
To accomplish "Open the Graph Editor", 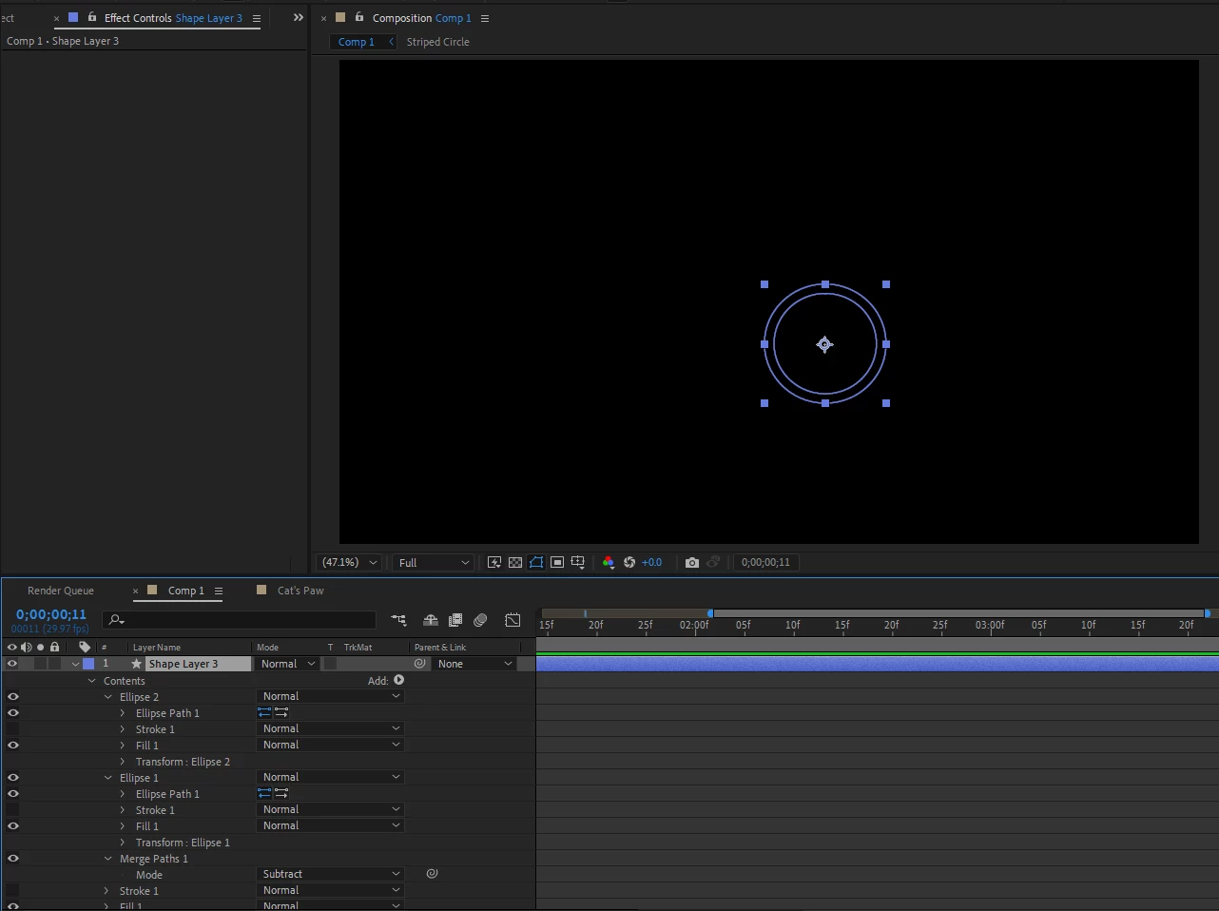I will coord(513,620).
